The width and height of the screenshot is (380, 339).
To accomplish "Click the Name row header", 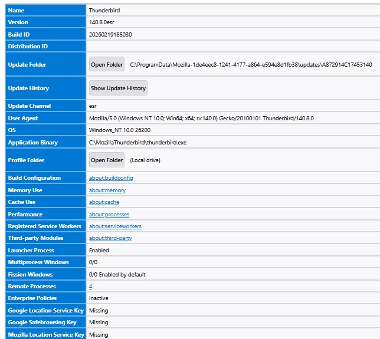I will 45,11.
